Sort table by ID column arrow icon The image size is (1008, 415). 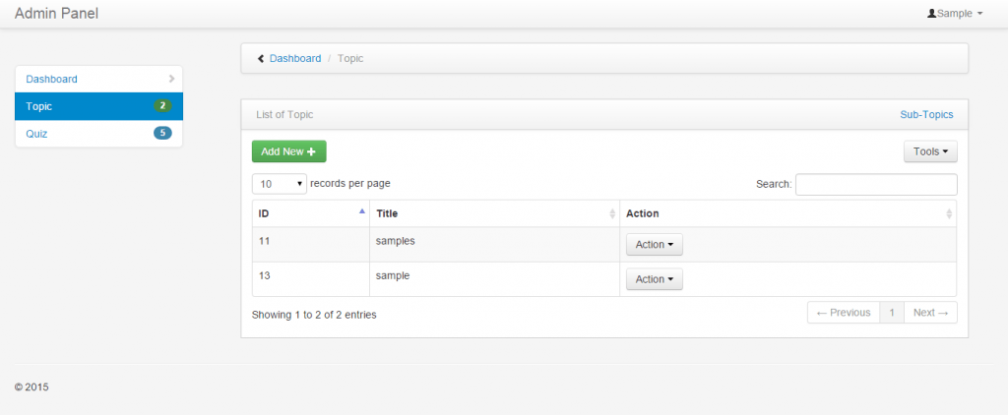click(362, 212)
